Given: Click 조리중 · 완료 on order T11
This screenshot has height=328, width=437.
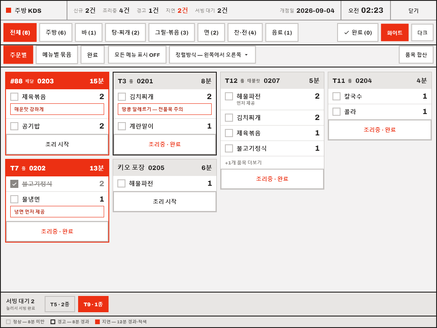Looking at the screenshot, I should (380, 130).
